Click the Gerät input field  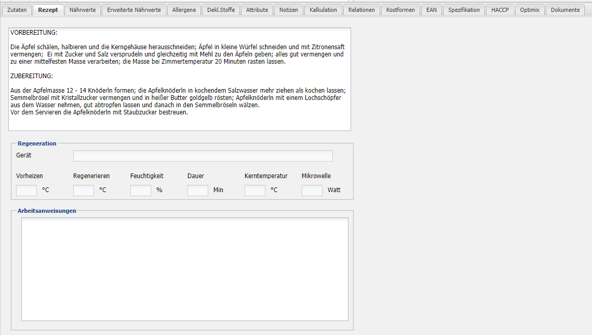[x=203, y=156]
